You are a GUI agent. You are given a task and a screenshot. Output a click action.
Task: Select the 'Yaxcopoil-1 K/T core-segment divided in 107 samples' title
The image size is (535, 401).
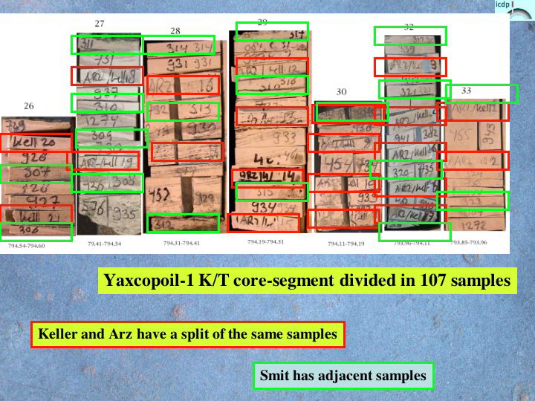pos(307,281)
